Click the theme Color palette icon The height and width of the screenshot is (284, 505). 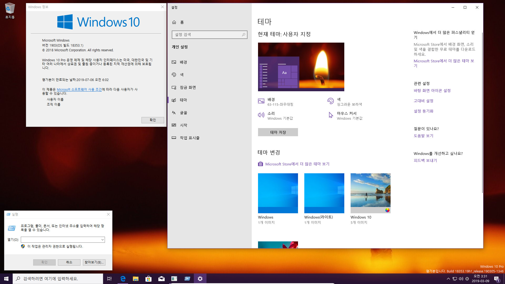pyautogui.click(x=331, y=101)
